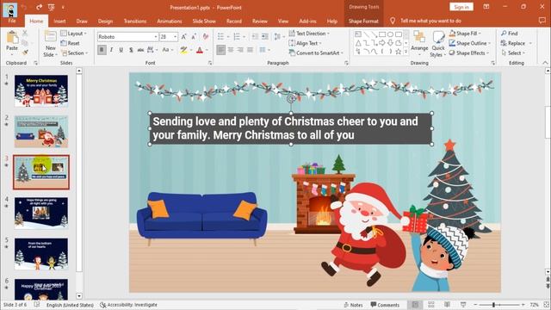This screenshot has height=310, width=551.
Task: Align text to the right
Action: (240, 50)
